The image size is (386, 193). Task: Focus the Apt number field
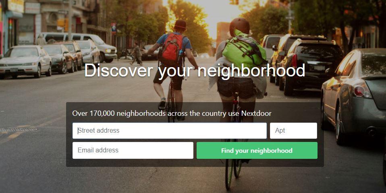coord(293,131)
